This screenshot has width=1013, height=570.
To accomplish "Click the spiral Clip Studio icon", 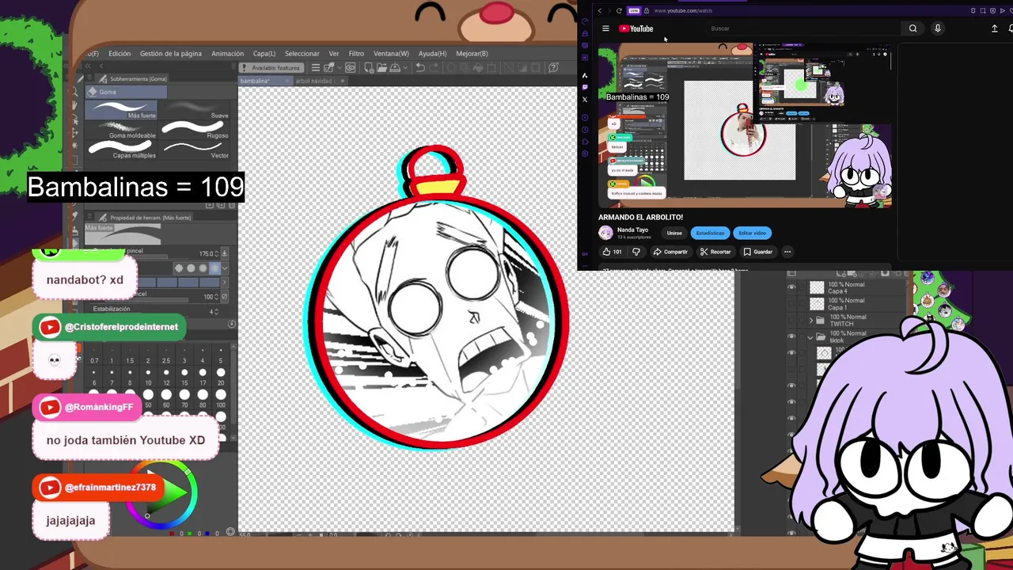I will tap(350, 67).
